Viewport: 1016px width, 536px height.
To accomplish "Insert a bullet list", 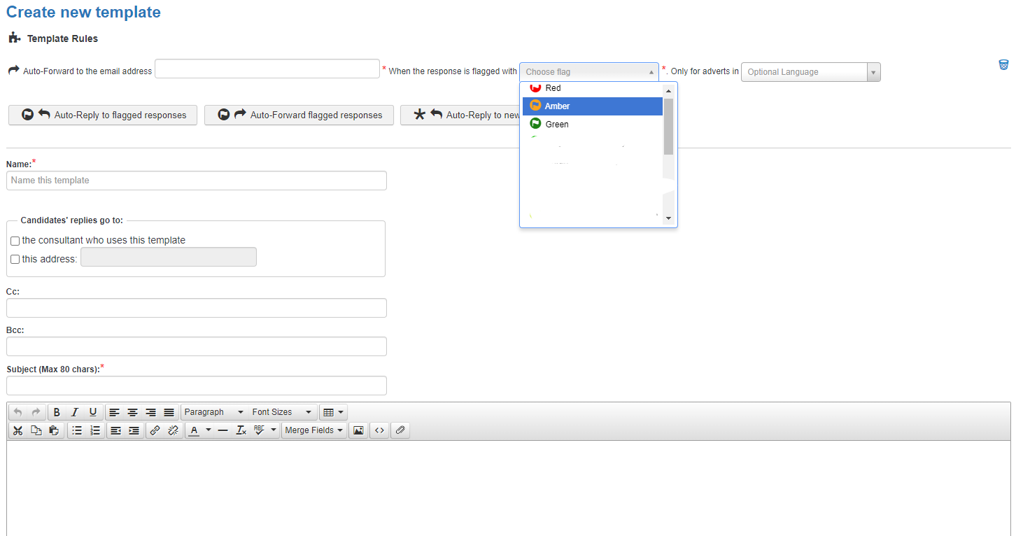I will click(x=77, y=430).
